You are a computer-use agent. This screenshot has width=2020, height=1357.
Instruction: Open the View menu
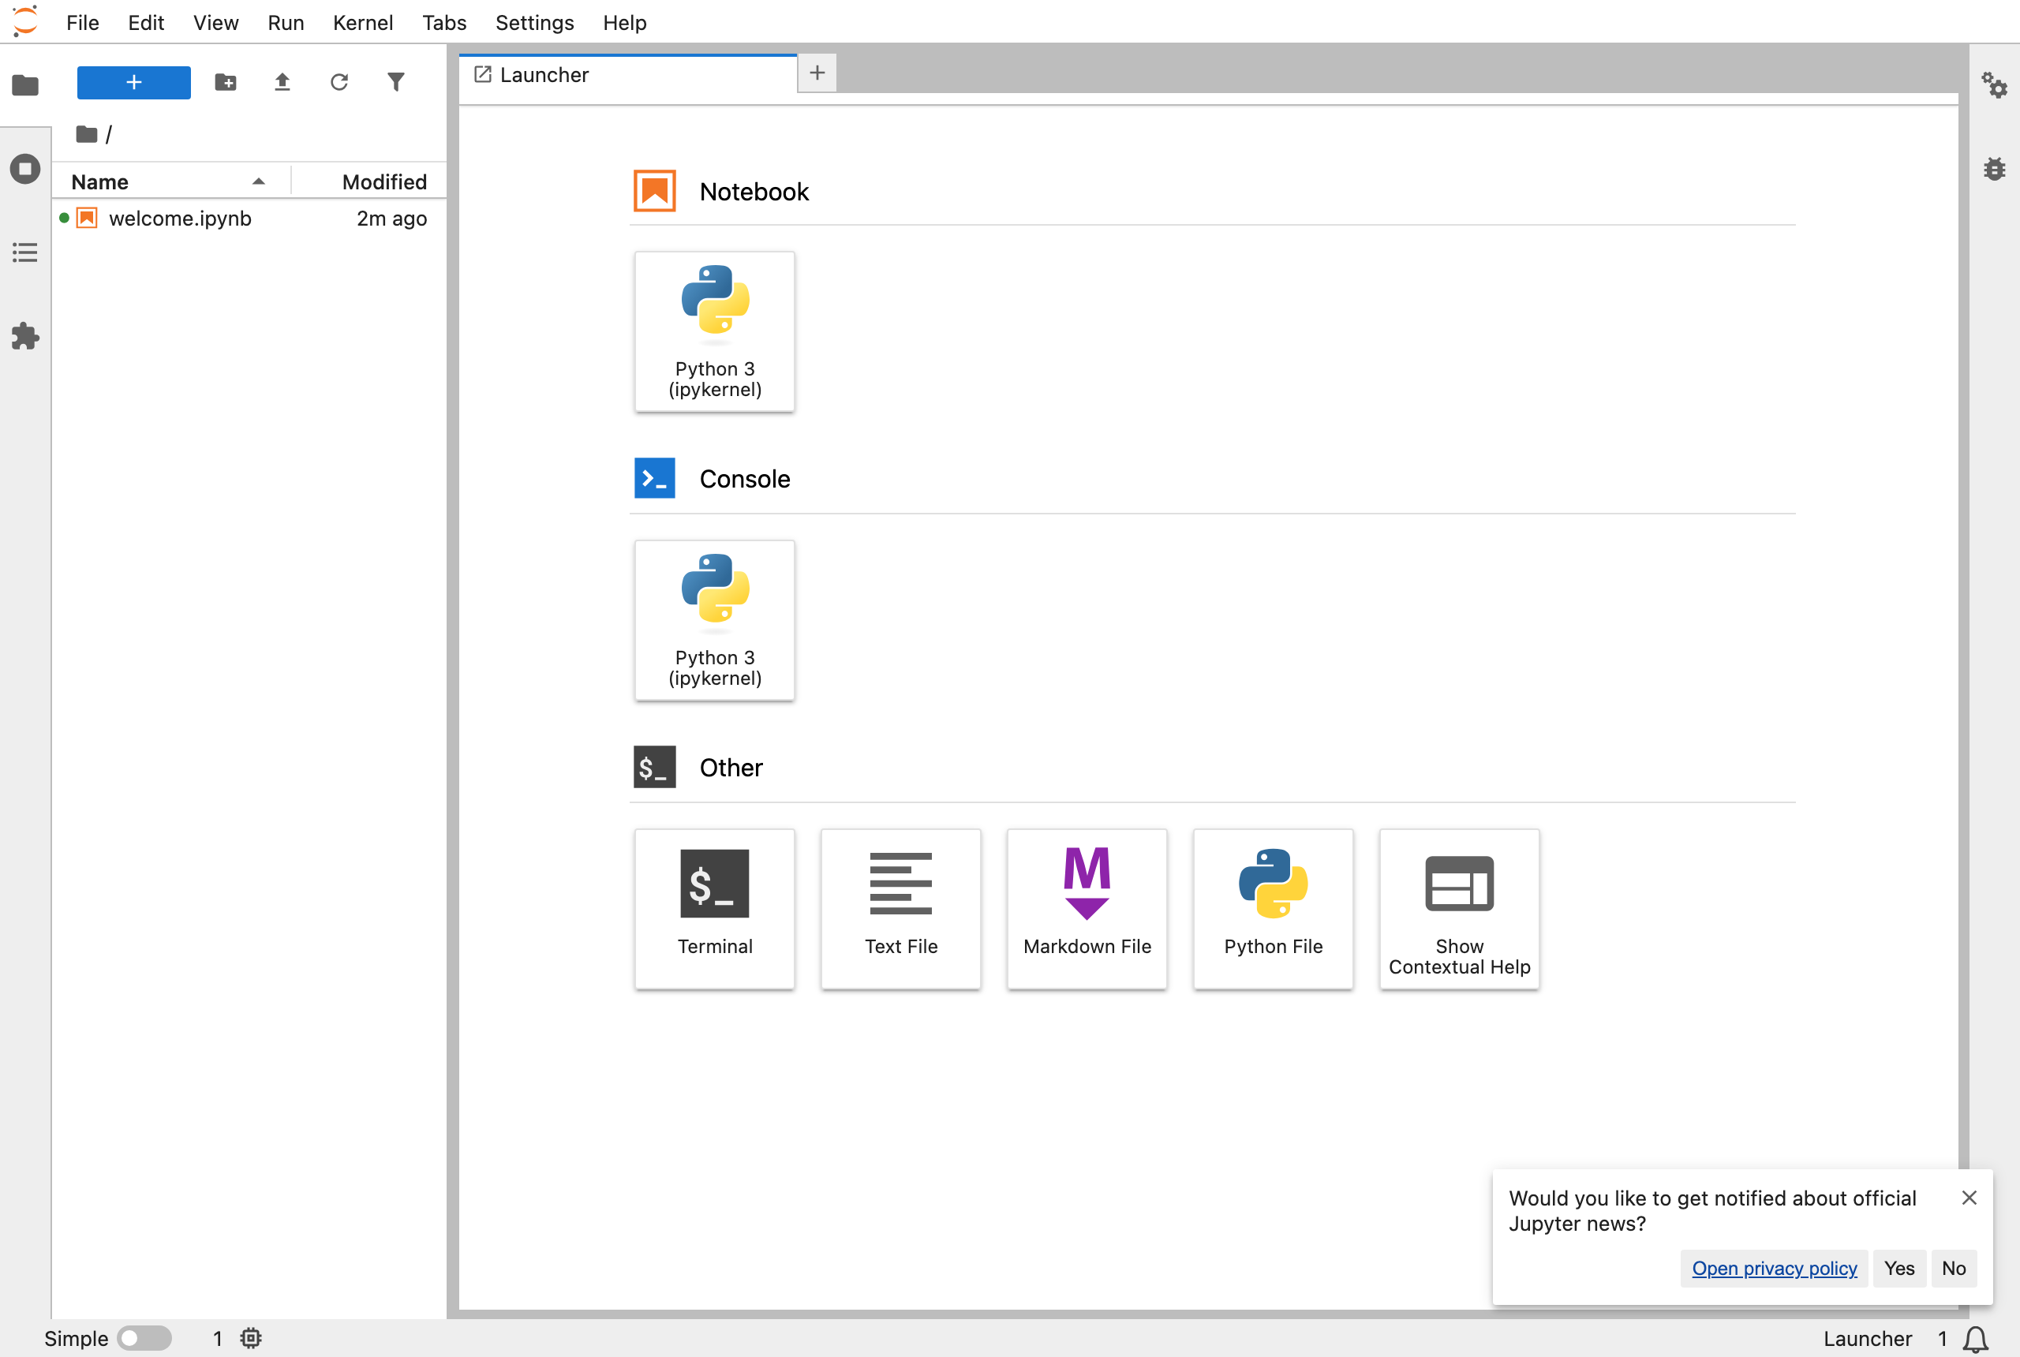[x=215, y=23]
